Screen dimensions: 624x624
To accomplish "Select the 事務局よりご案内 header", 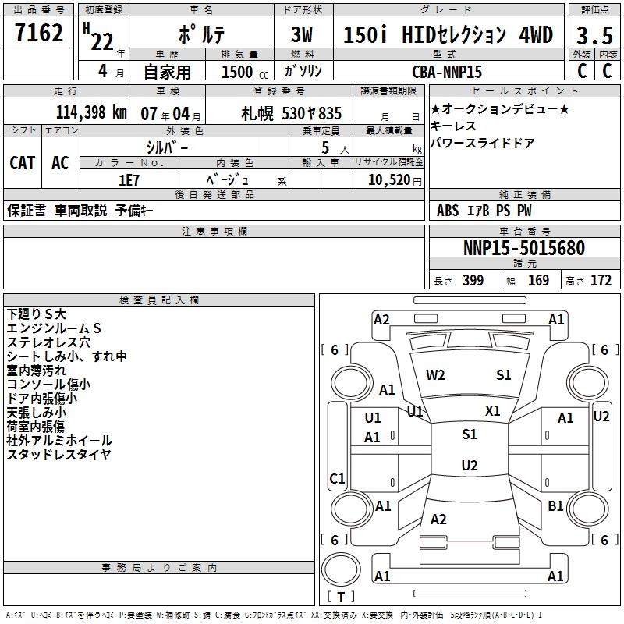I will [159, 568].
